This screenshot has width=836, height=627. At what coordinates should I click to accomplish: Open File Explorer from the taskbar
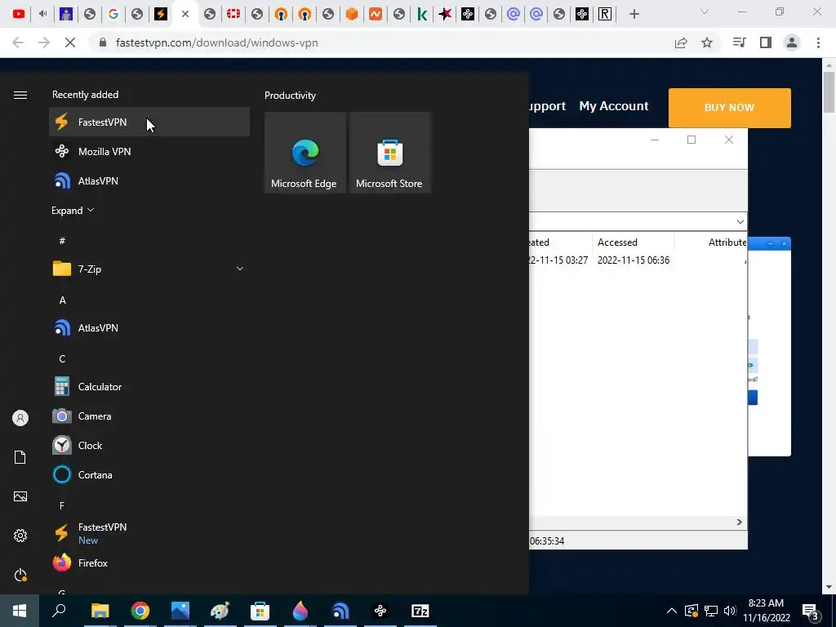100,611
